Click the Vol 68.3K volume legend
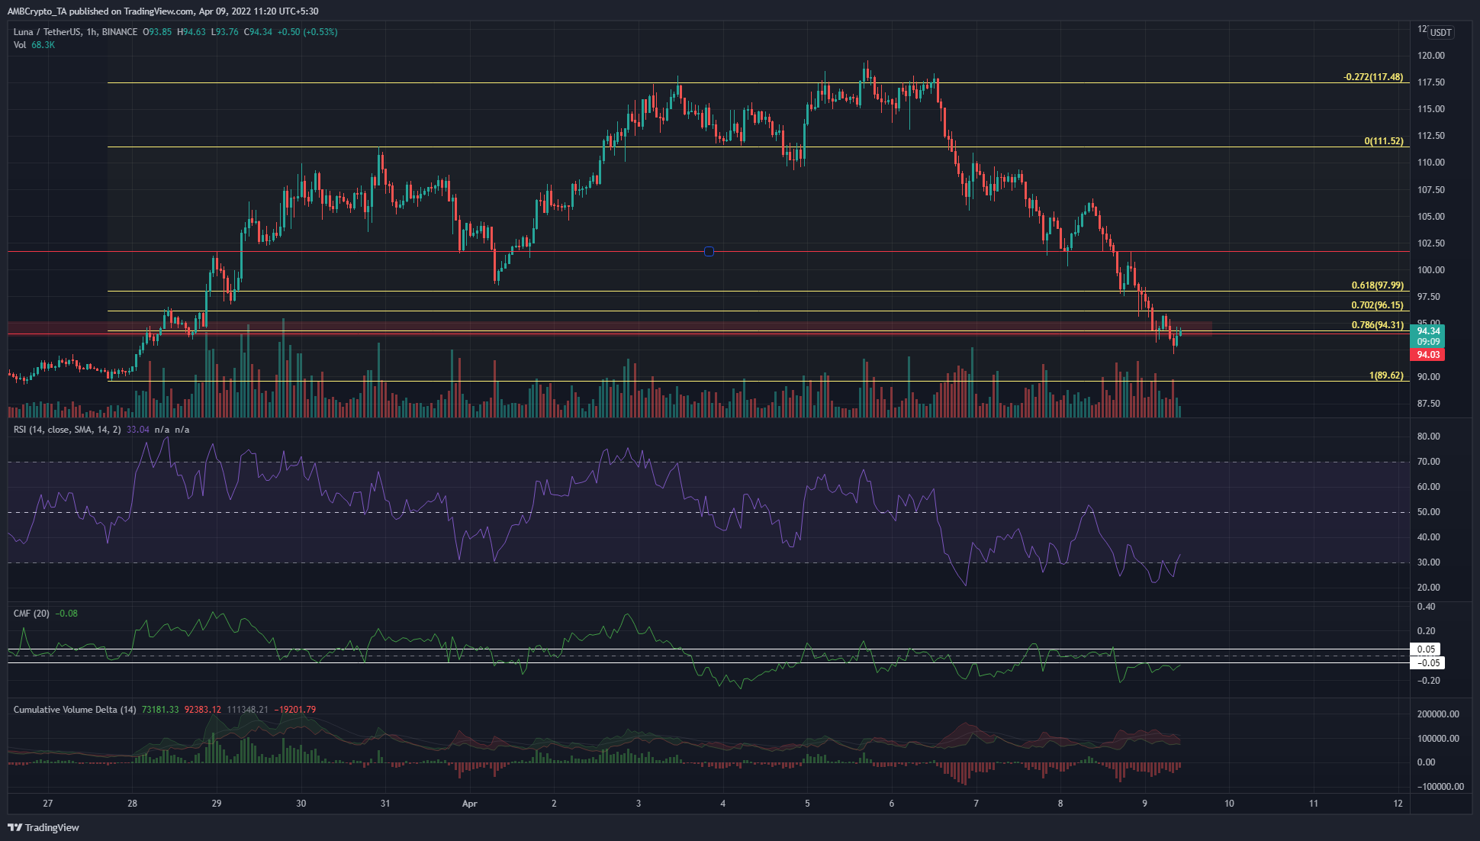The height and width of the screenshot is (841, 1480). [x=34, y=45]
